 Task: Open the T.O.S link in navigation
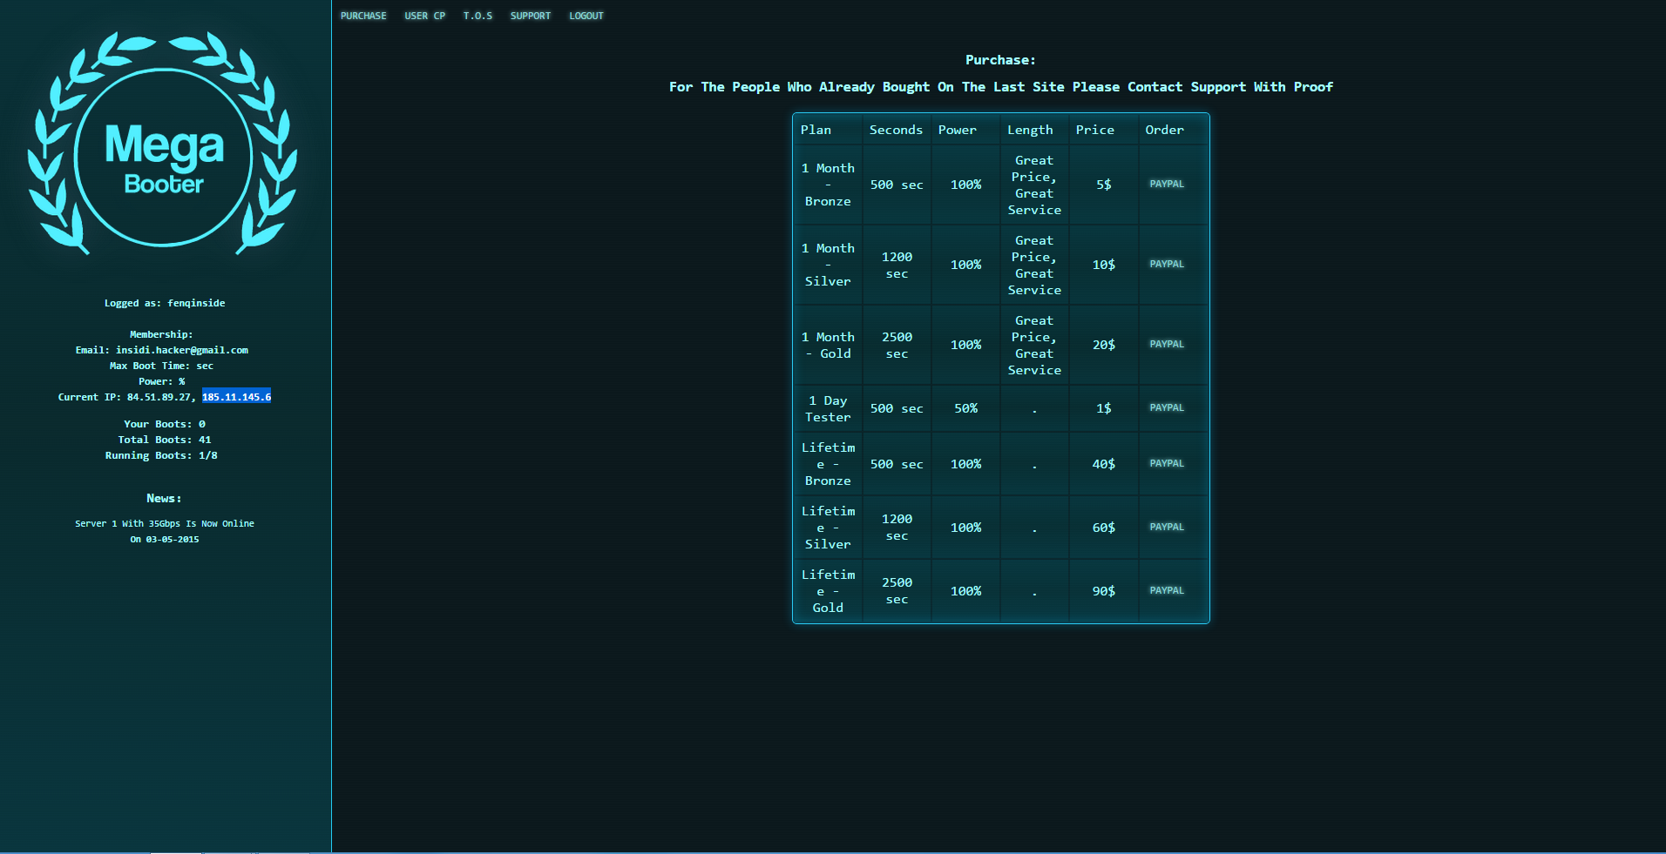point(477,16)
